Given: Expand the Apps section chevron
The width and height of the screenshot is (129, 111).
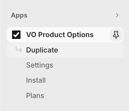Looking at the screenshot, I should [117, 15].
